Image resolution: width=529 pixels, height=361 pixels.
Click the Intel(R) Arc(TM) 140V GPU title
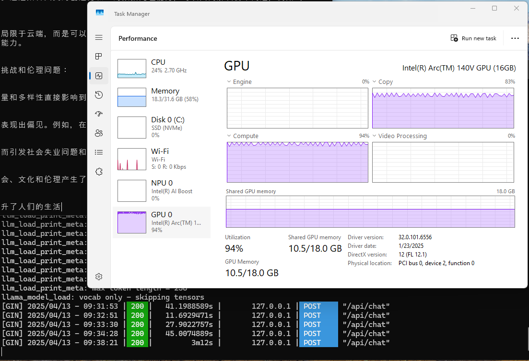coord(459,68)
